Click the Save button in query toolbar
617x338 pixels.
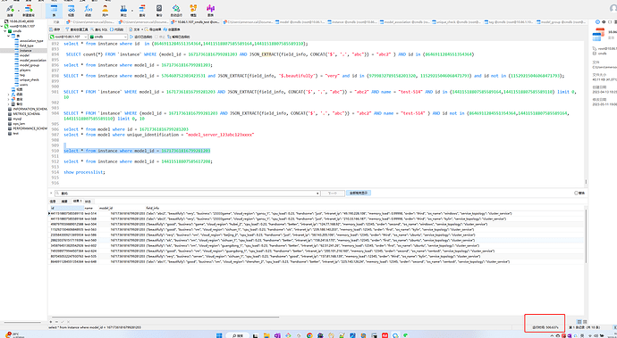[x=55, y=29]
